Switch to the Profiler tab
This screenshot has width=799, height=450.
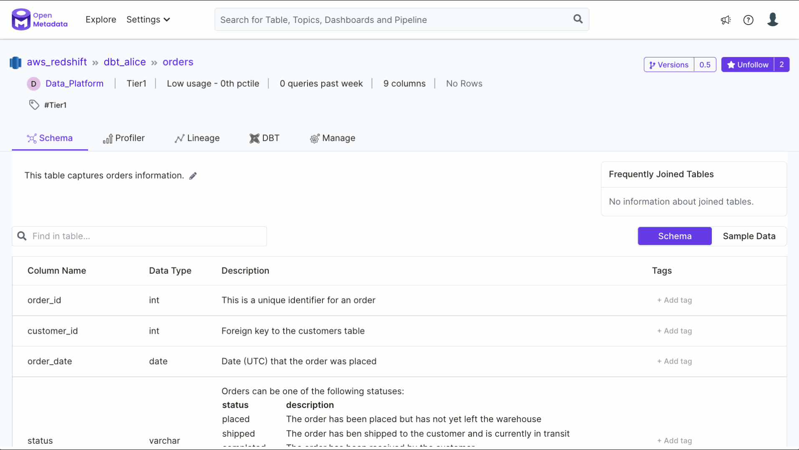124,138
